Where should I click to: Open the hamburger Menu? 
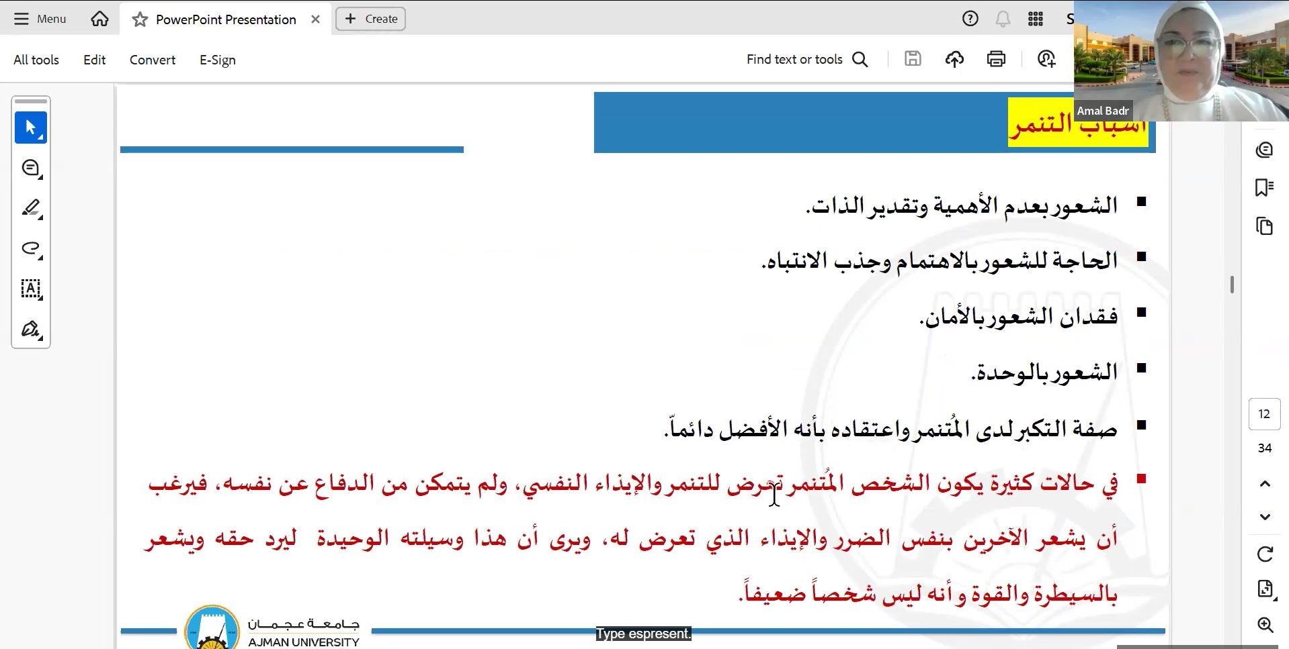(x=40, y=19)
